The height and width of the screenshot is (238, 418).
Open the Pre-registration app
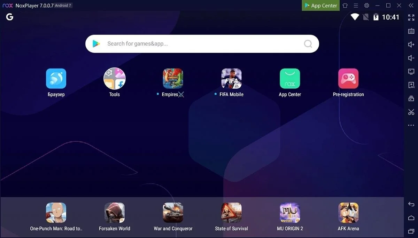(348, 79)
